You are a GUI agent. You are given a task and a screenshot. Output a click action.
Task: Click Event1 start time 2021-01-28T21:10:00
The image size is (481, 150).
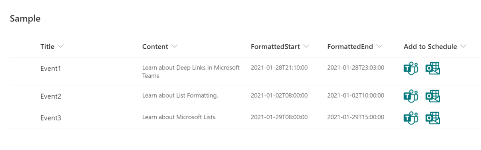point(279,68)
